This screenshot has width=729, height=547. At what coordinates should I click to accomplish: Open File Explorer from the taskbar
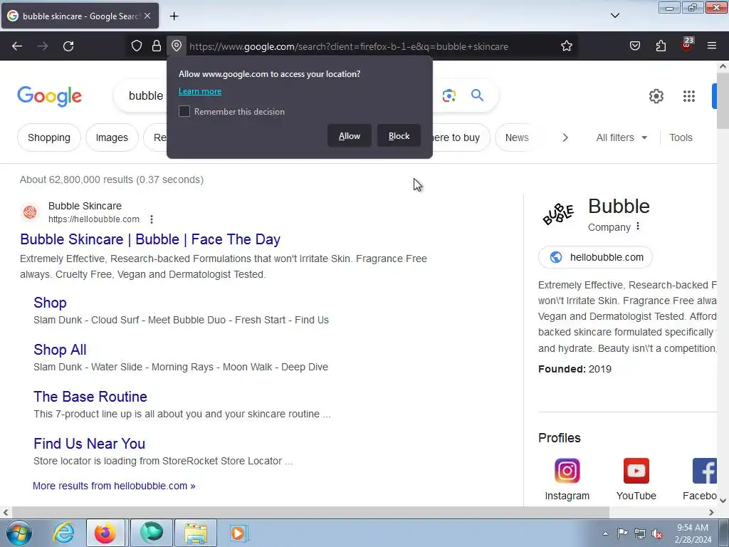click(196, 533)
